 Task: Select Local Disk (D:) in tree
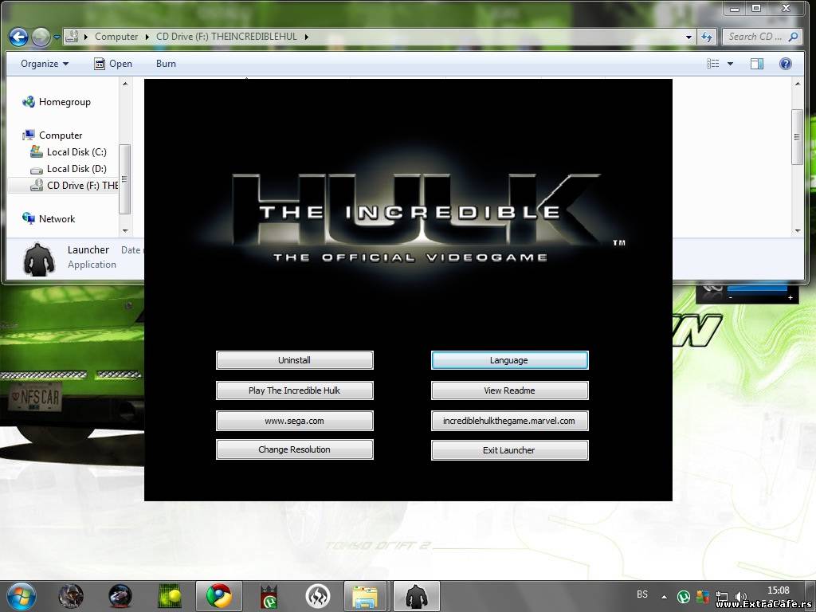pyautogui.click(x=69, y=169)
